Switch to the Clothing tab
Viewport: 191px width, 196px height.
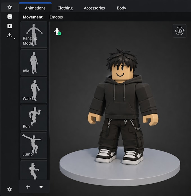65,8
